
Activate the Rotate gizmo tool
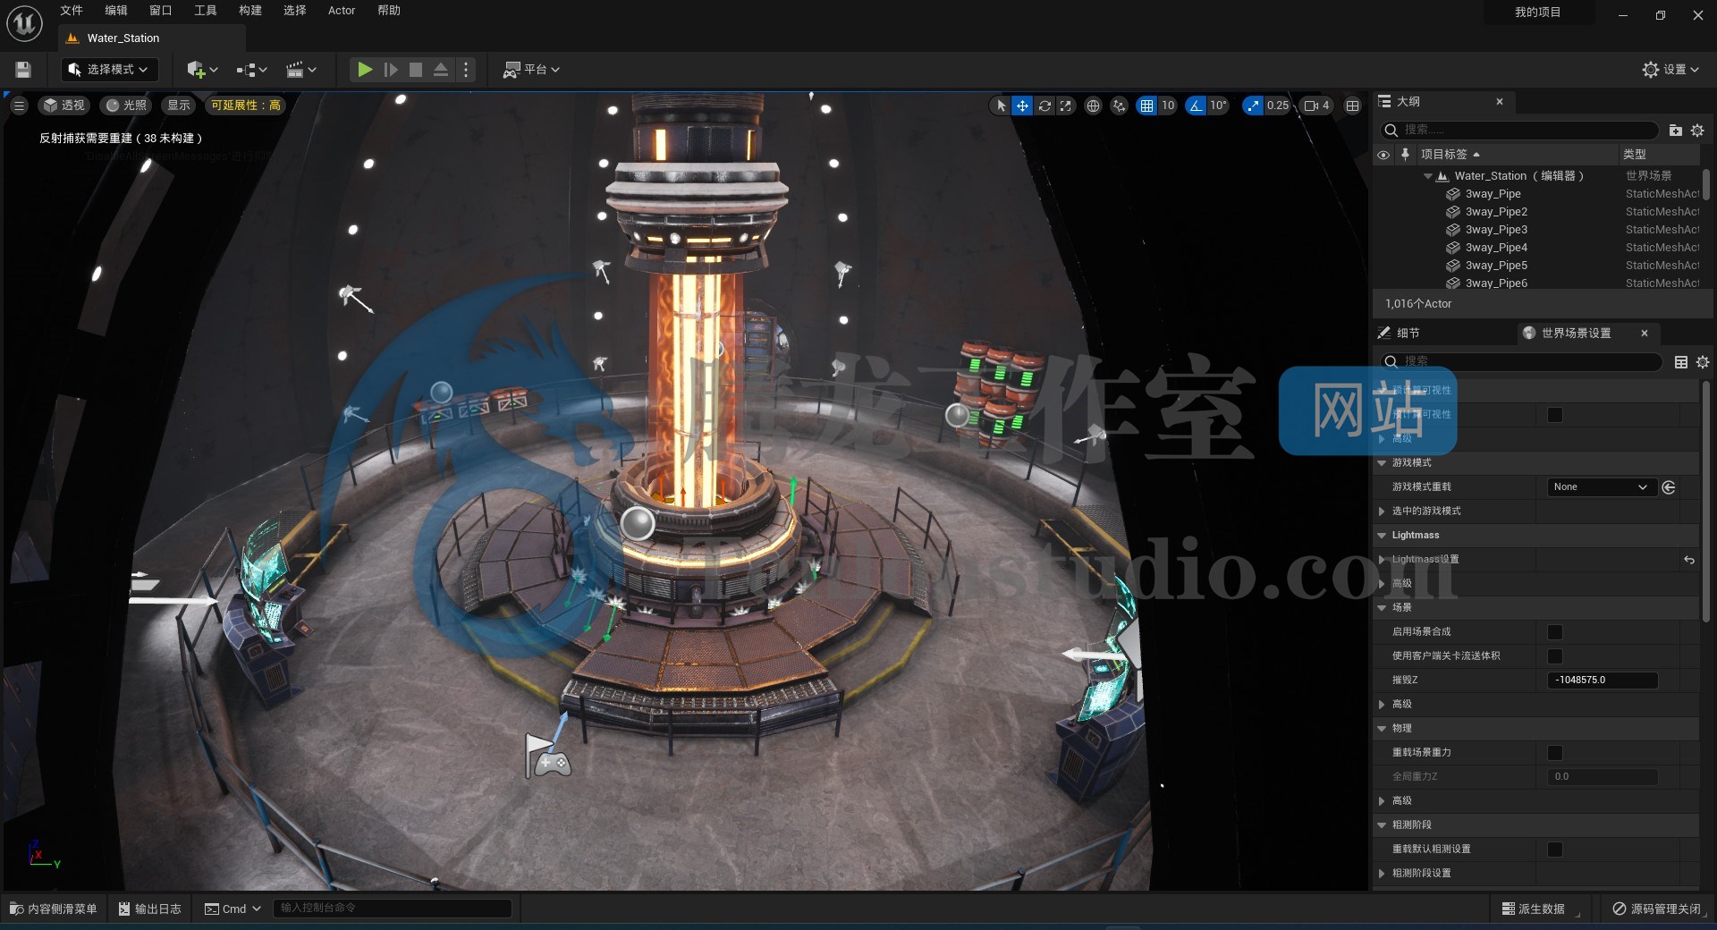point(1045,106)
